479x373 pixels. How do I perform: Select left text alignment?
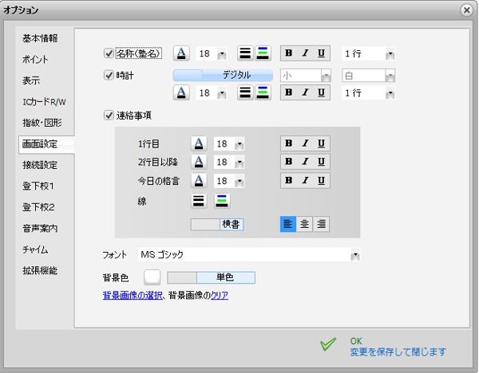coord(287,224)
